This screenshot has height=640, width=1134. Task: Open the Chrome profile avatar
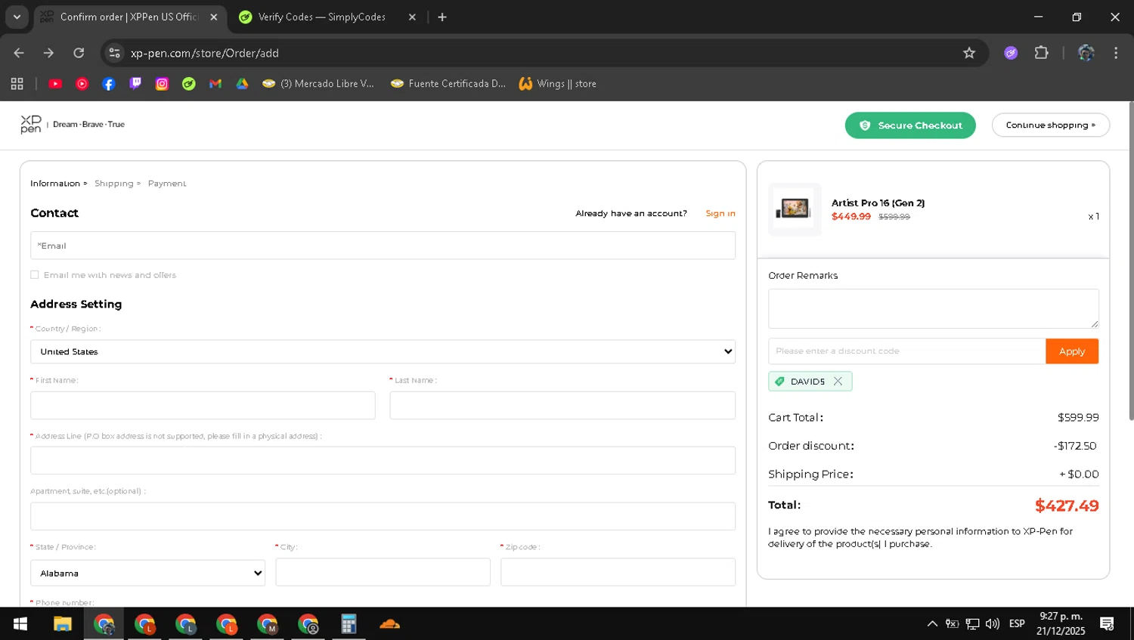pos(1086,53)
